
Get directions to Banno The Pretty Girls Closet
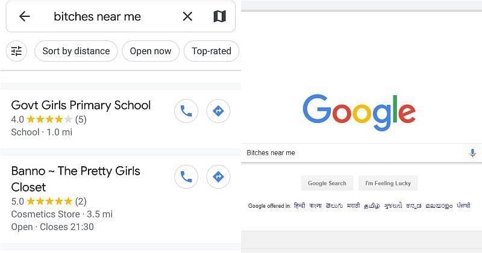(x=218, y=177)
